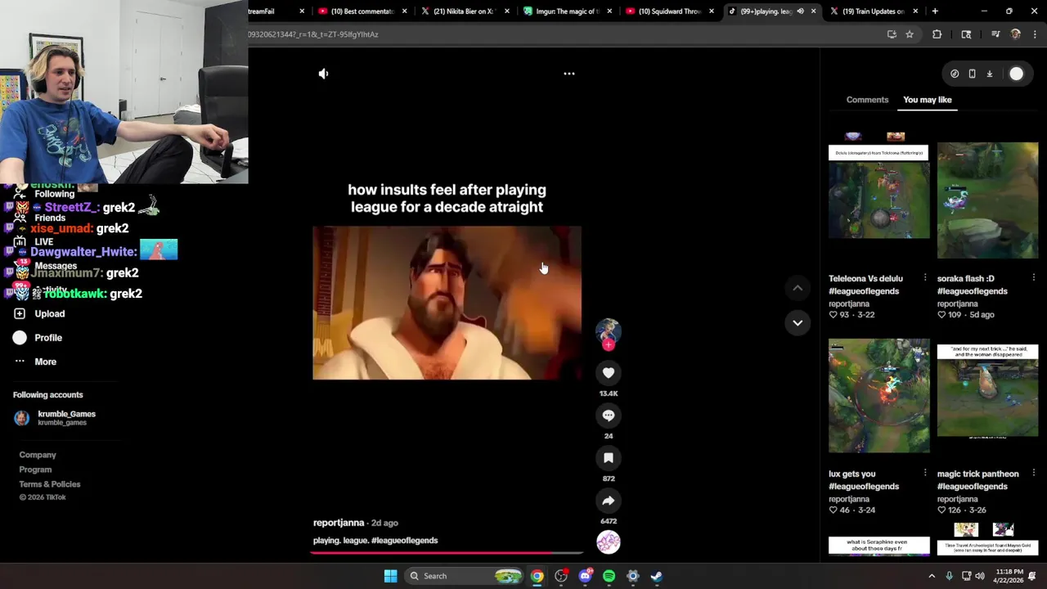
Task: Click the download icon in top-right pill
Action: point(989,74)
